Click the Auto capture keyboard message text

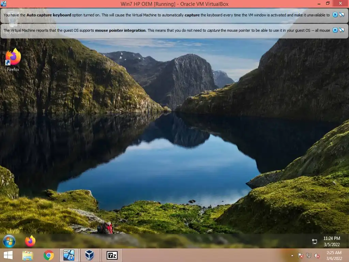point(166,15)
